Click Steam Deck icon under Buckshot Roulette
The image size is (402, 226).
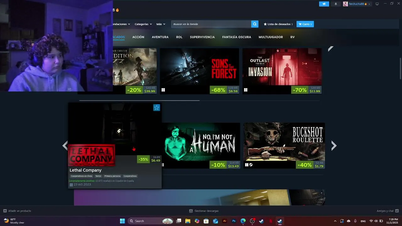251,165
